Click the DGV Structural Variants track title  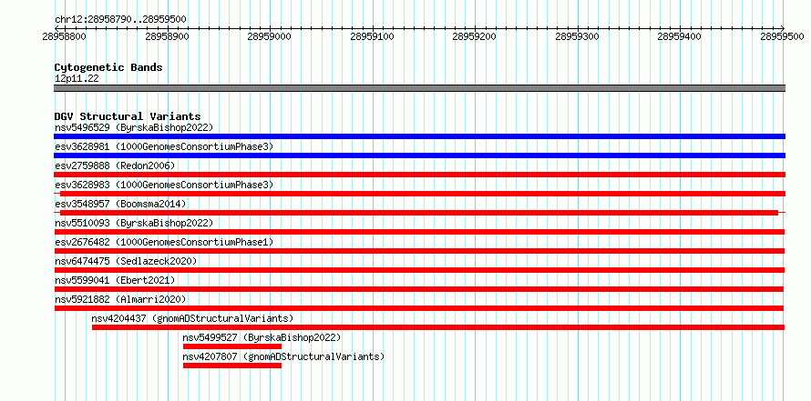coord(128,116)
